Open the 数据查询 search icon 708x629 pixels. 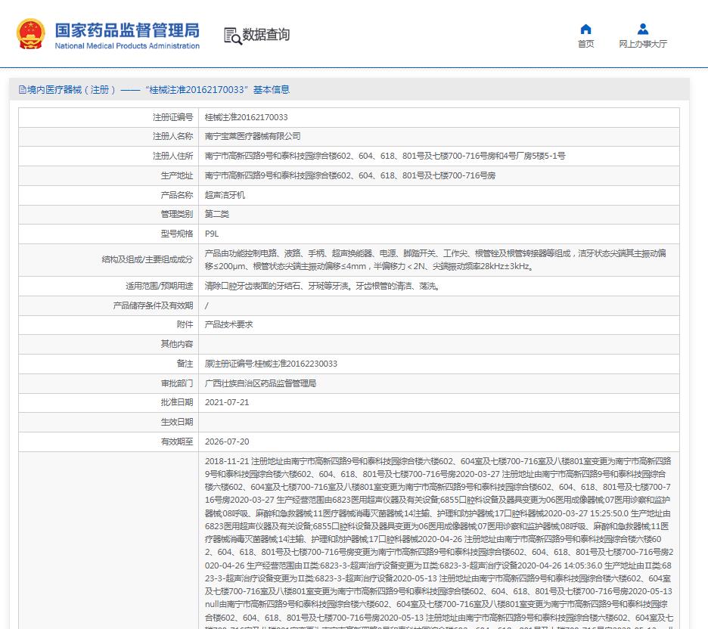[232, 36]
